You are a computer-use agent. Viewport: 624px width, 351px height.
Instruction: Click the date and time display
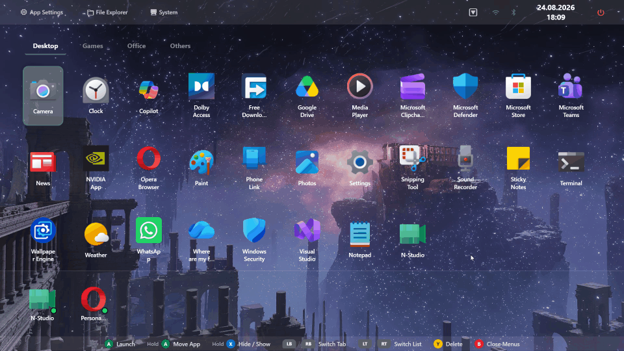click(x=556, y=12)
